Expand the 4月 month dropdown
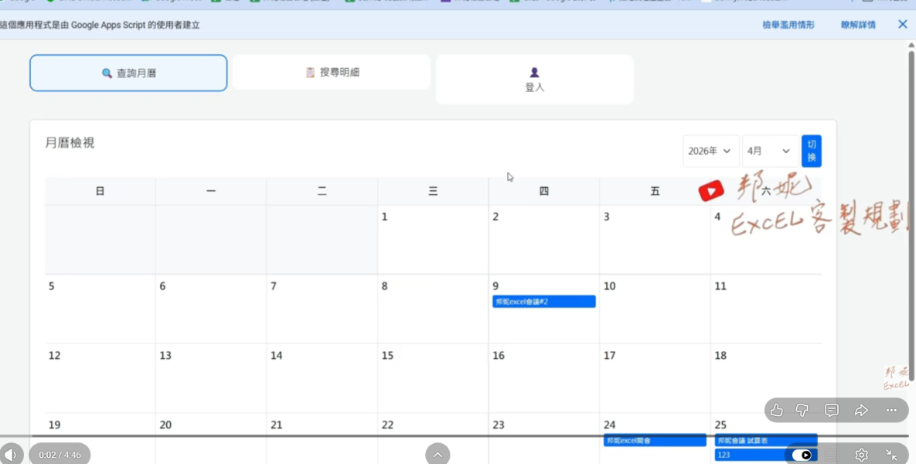916x464 pixels. (770, 151)
